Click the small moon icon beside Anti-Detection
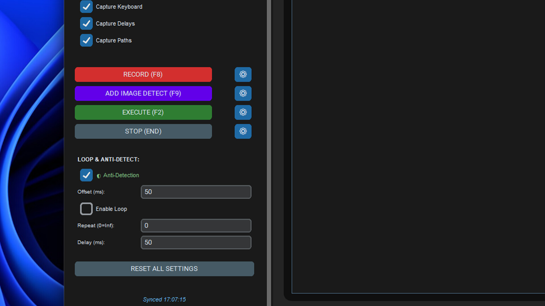The image size is (545, 306). tap(98, 175)
